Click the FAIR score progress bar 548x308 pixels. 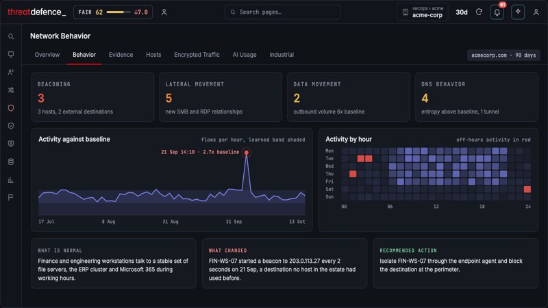[118, 12]
